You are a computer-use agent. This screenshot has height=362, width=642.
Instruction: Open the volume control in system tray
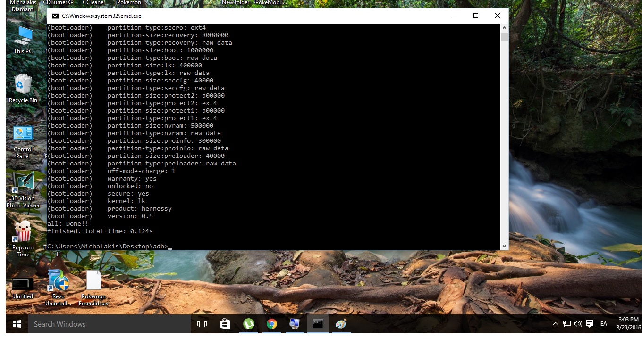click(x=578, y=324)
